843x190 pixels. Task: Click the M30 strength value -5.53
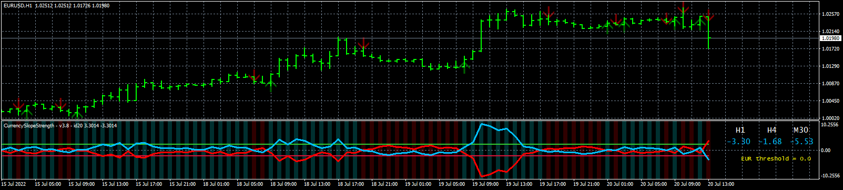803,142
